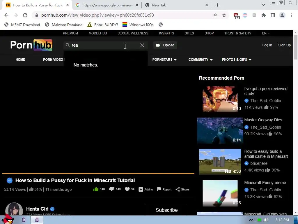Open TRUST & SAFETY in the top menu
The image size is (298, 224).
(238, 33)
